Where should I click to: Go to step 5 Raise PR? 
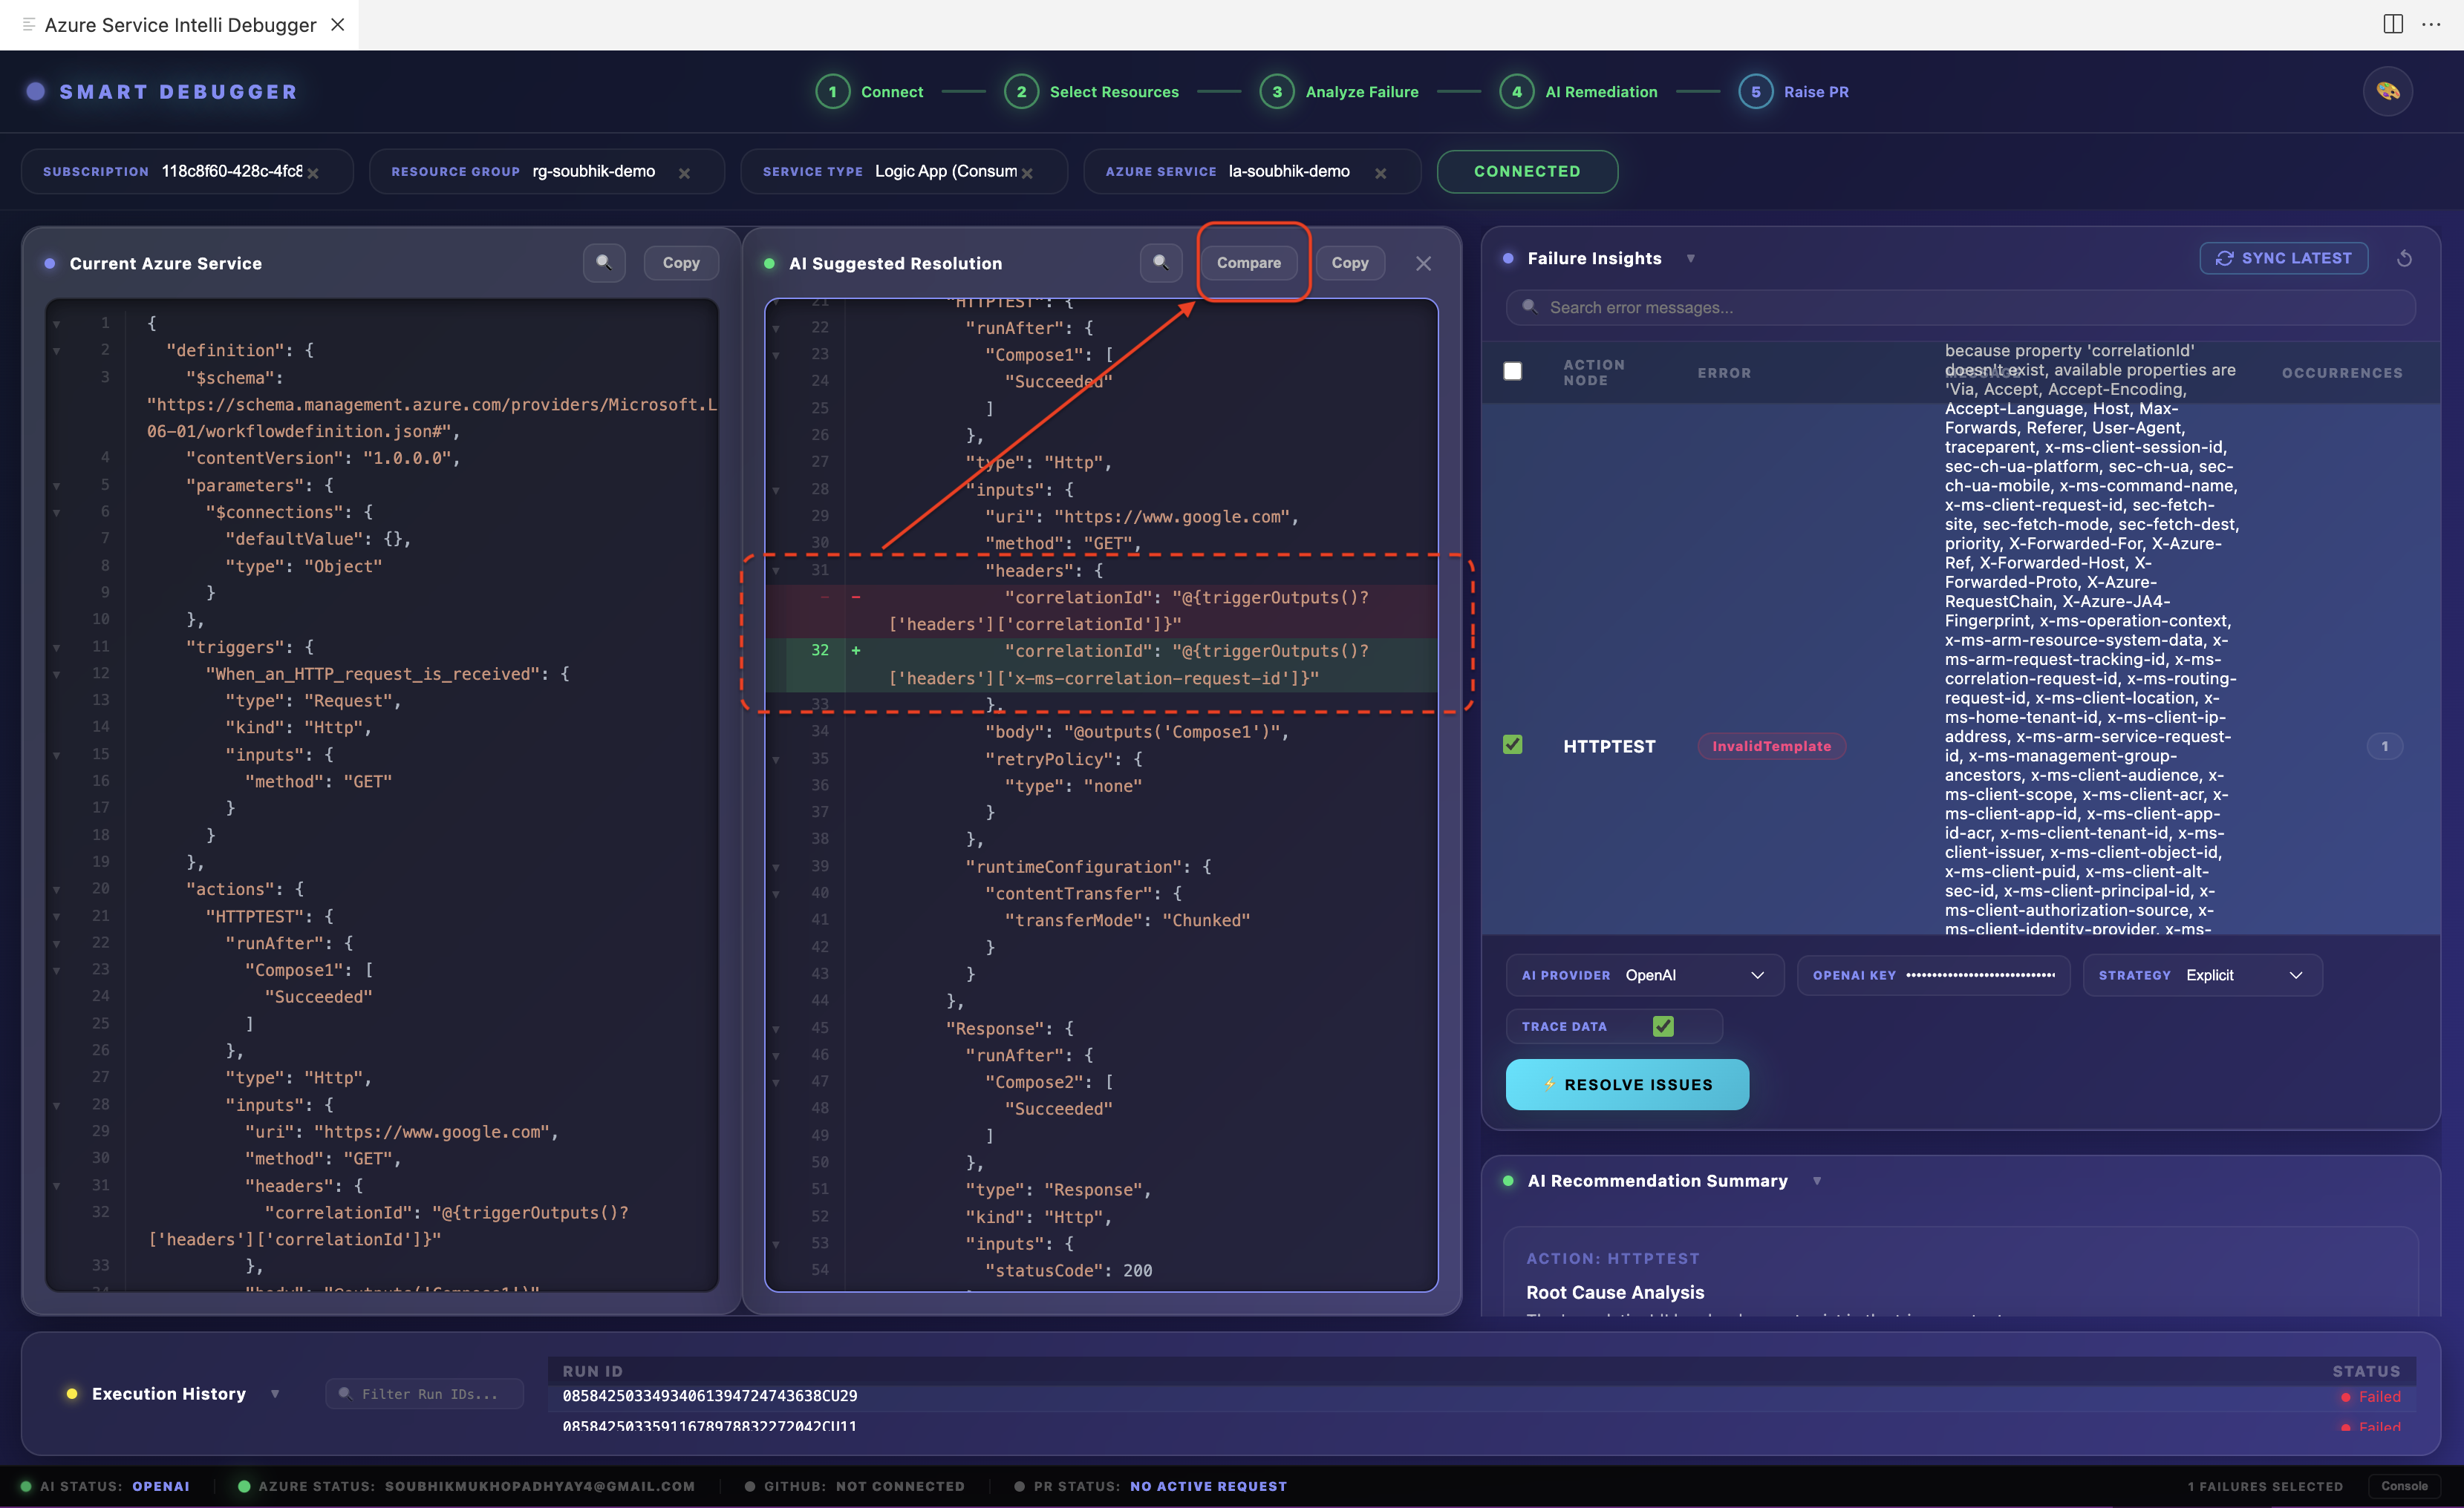pyautogui.click(x=1793, y=92)
